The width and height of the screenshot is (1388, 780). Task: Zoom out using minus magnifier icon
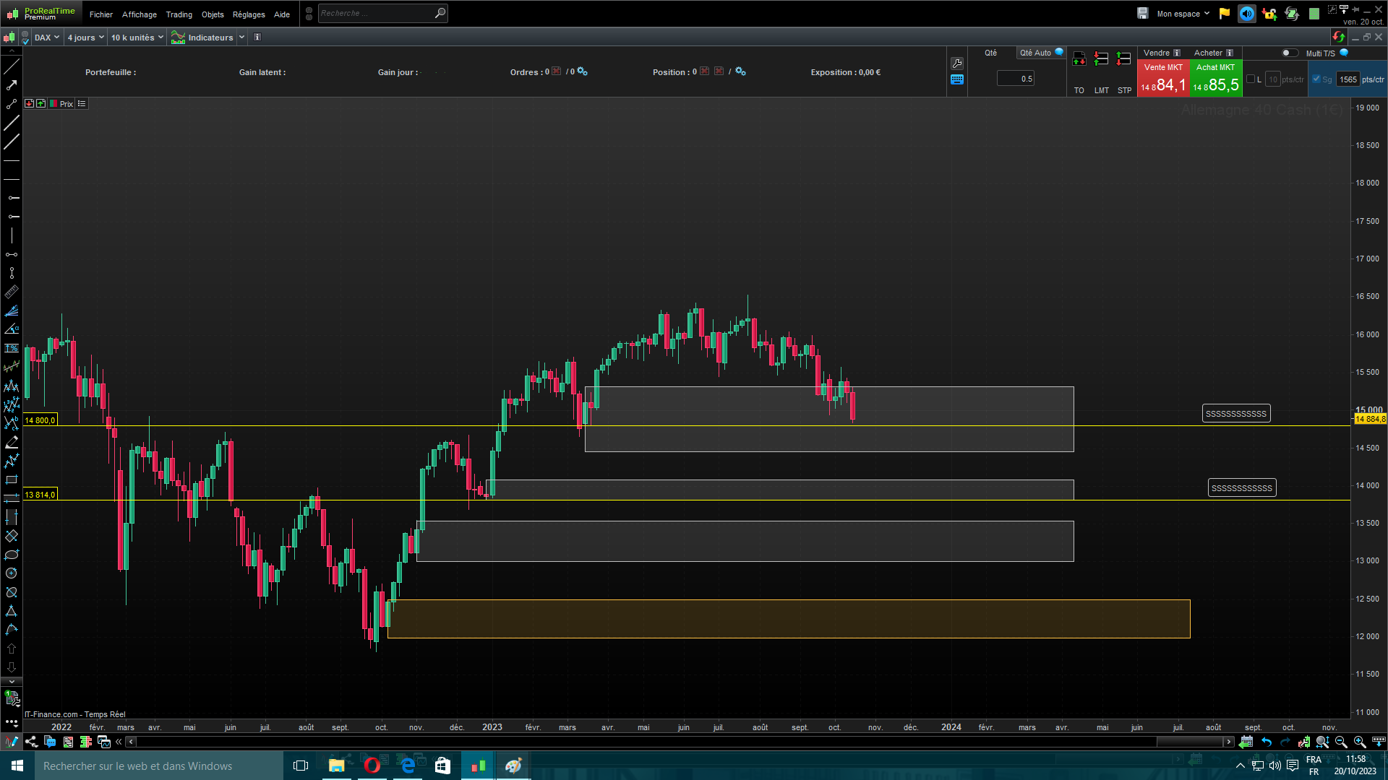1341,742
